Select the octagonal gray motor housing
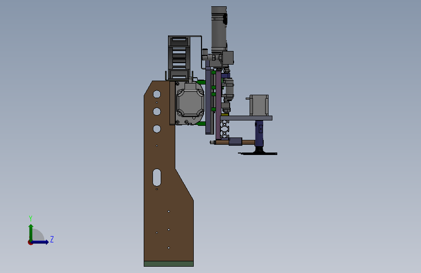 tap(190, 103)
